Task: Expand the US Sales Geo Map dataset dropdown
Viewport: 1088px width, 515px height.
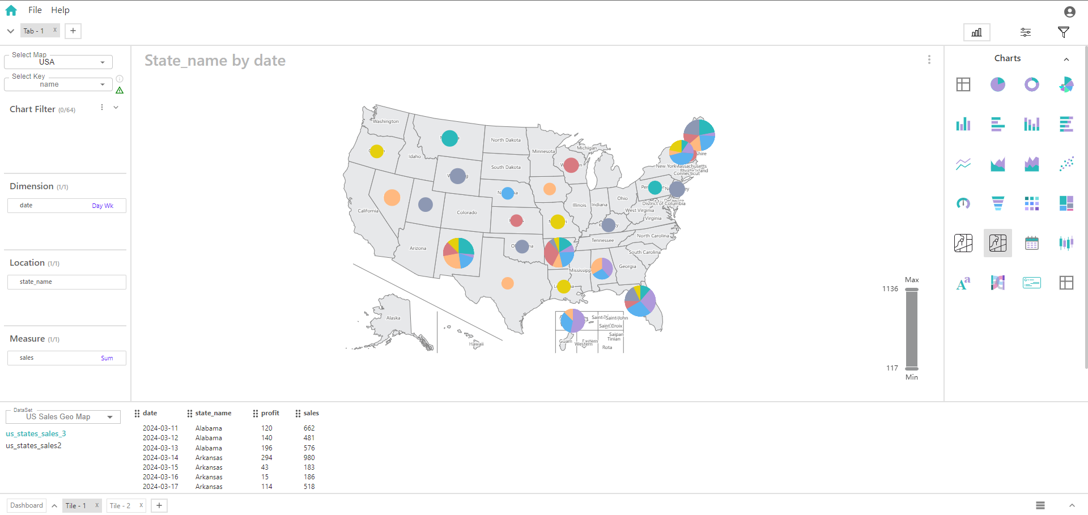Action: 63,417
